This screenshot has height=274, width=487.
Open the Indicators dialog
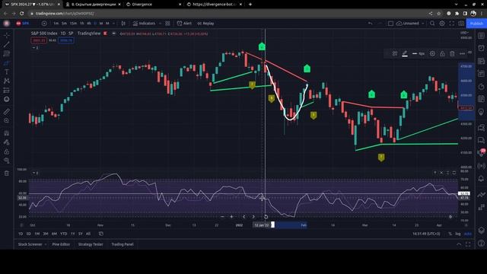click(x=144, y=24)
